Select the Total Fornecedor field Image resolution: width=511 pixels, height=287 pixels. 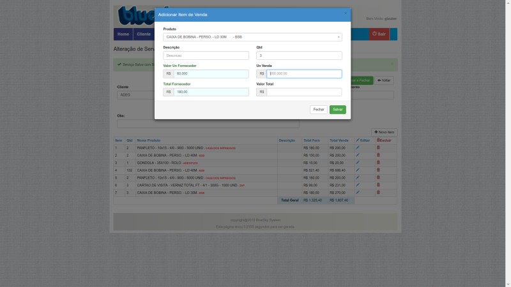click(x=210, y=92)
